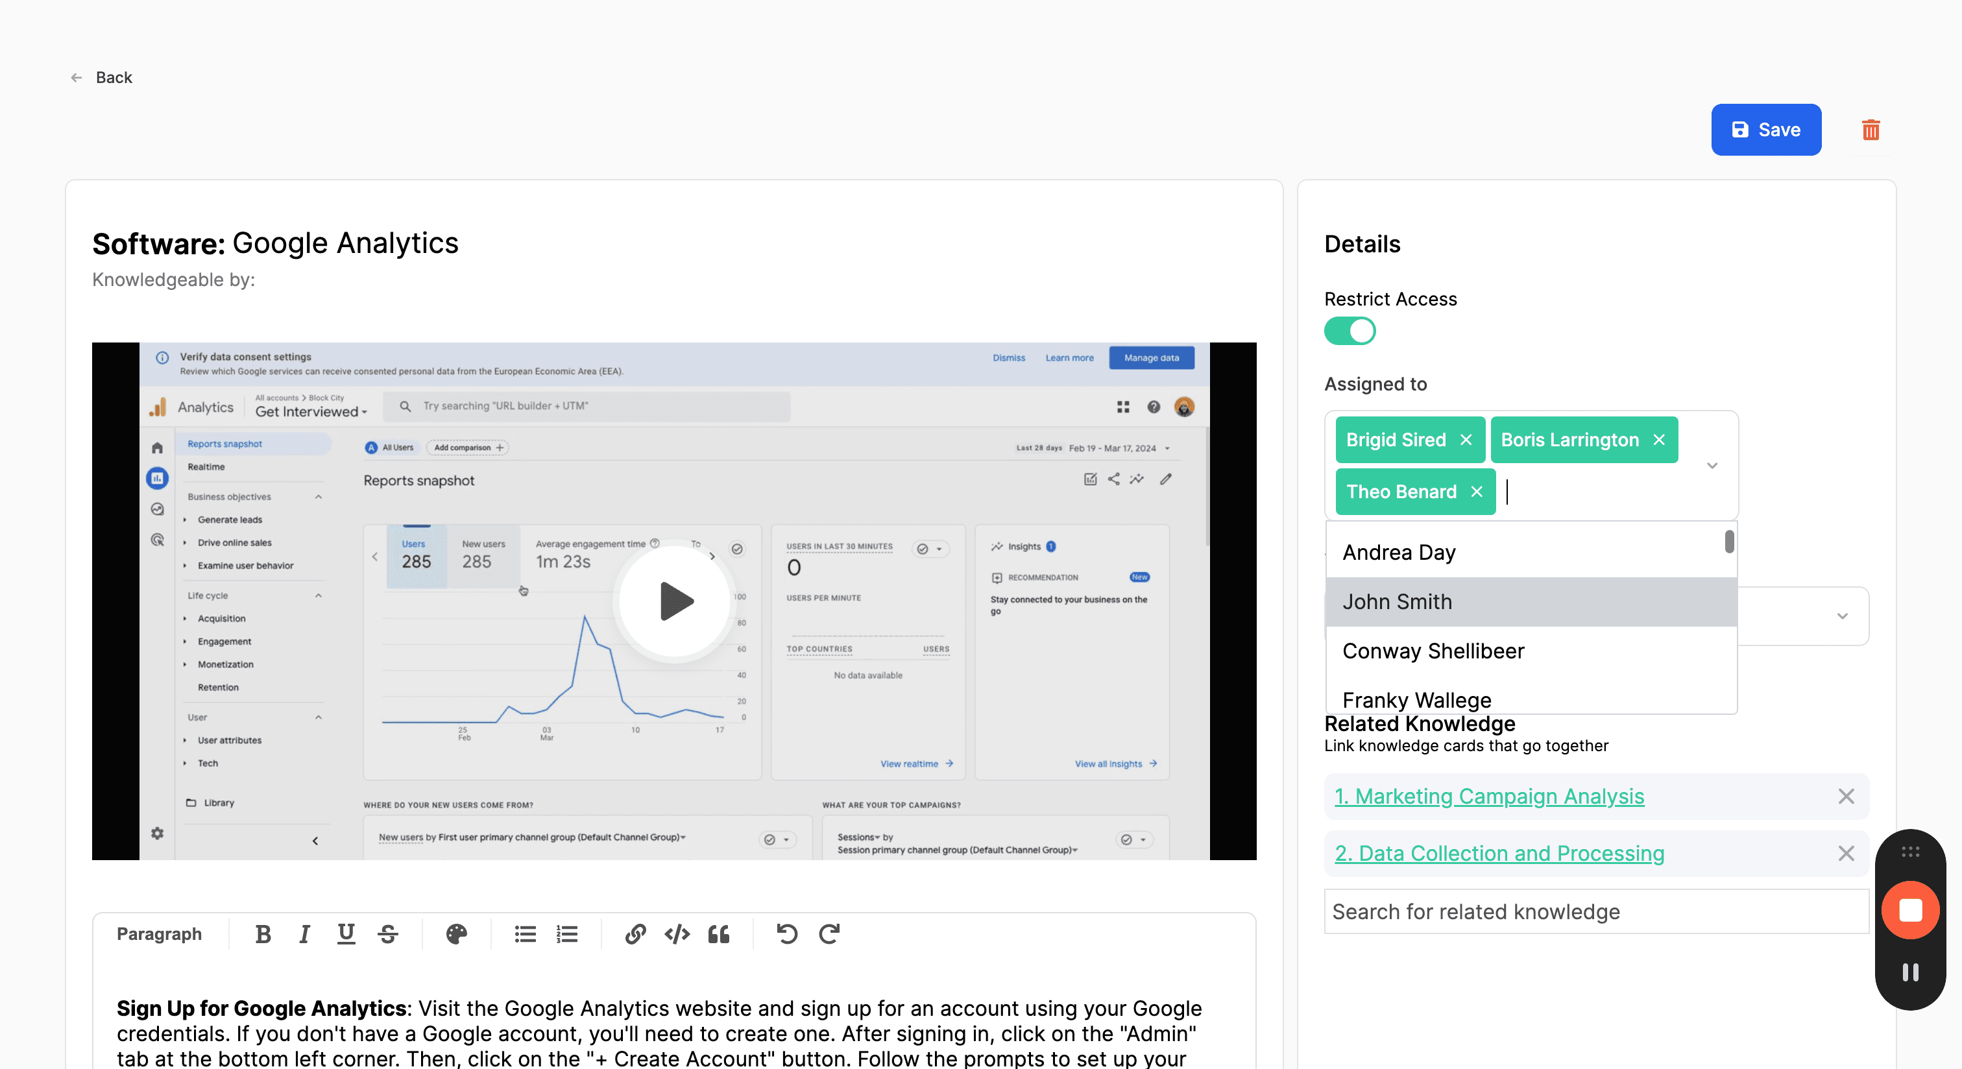Collapse the User section in video
1962x1069 pixels.
pyautogui.click(x=319, y=717)
